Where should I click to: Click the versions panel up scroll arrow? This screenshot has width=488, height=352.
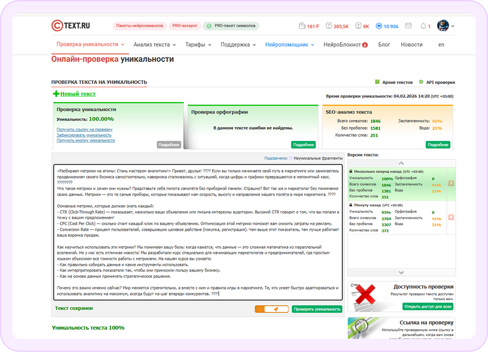401,163
